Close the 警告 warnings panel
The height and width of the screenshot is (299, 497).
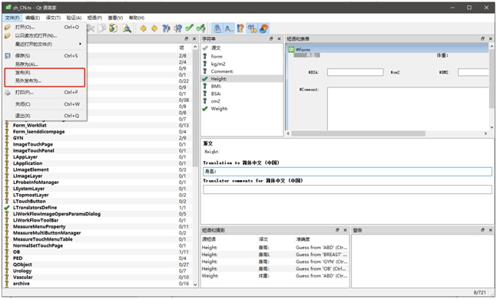(490, 230)
